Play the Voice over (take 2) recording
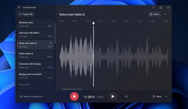The width and height of the screenshot is (188, 109). click(x=113, y=96)
